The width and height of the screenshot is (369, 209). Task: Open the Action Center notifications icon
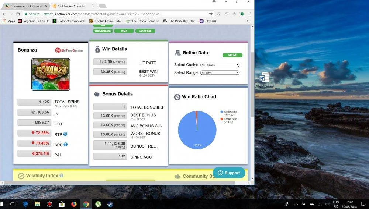[x=363, y=204]
